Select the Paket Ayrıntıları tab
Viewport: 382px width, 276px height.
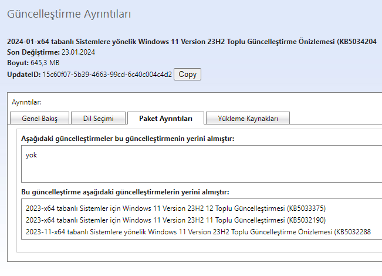tap(165, 118)
